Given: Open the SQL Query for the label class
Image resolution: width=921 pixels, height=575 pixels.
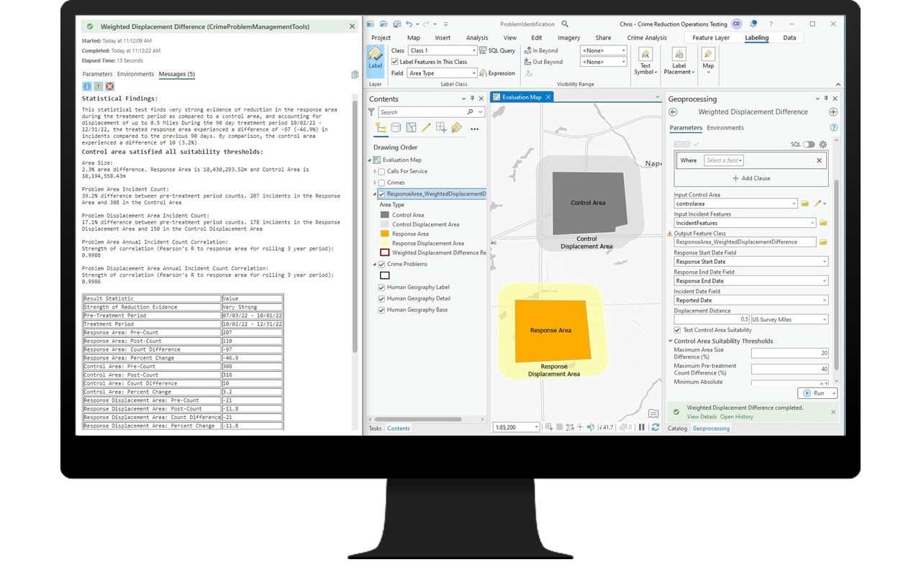Looking at the screenshot, I should [498, 50].
